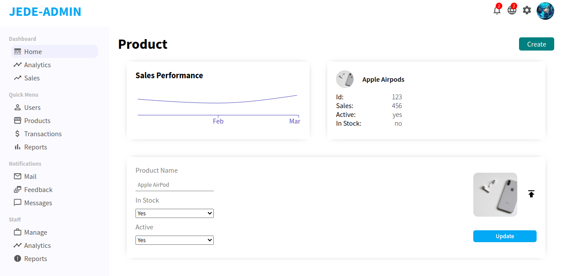Viewport: 563px width, 276px height.
Task: Click the Mail envelope icon in the sidebar
Action: coord(18,176)
